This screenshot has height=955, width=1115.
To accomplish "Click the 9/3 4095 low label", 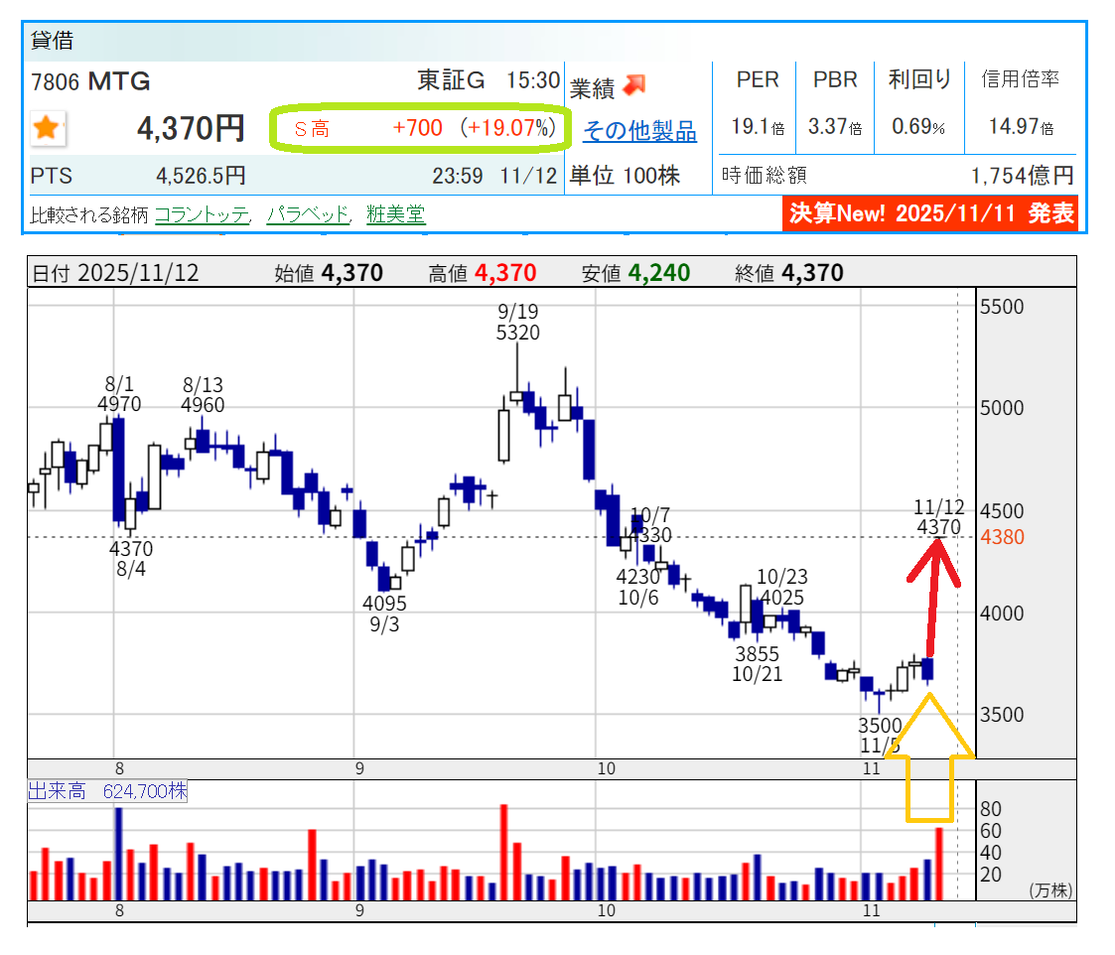I will point(383,614).
